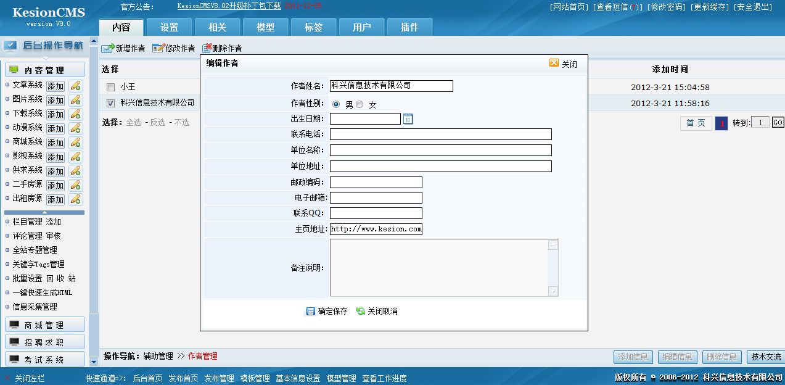Image resolution: width=785 pixels, height=385 pixels.
Task: Click the 备注说明 textarea scroll-down arrow
Action: (553, 291)
